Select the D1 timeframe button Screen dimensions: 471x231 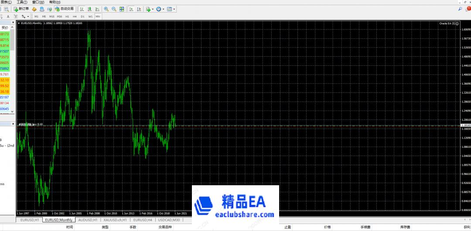(x=82, y=17)
